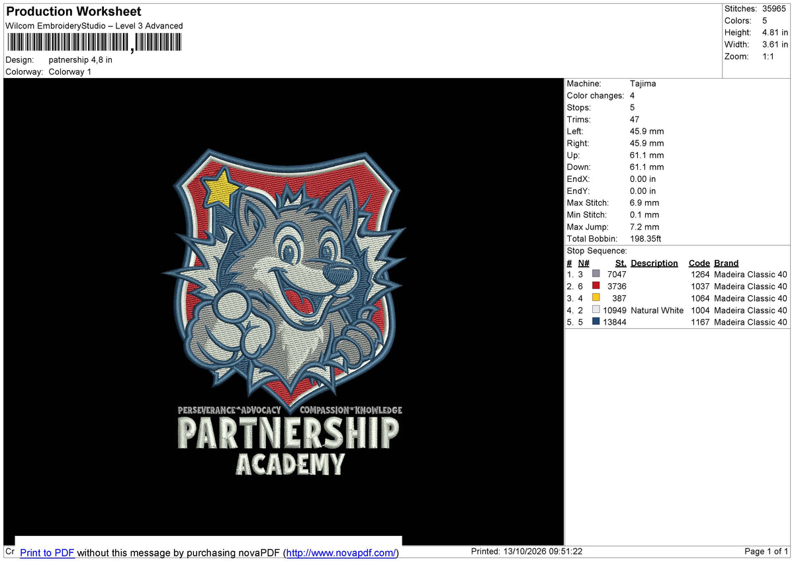Click the Max Stitch value 6.9 mm
The width and height of the screenshot is (794, 561).
(644, 202)
